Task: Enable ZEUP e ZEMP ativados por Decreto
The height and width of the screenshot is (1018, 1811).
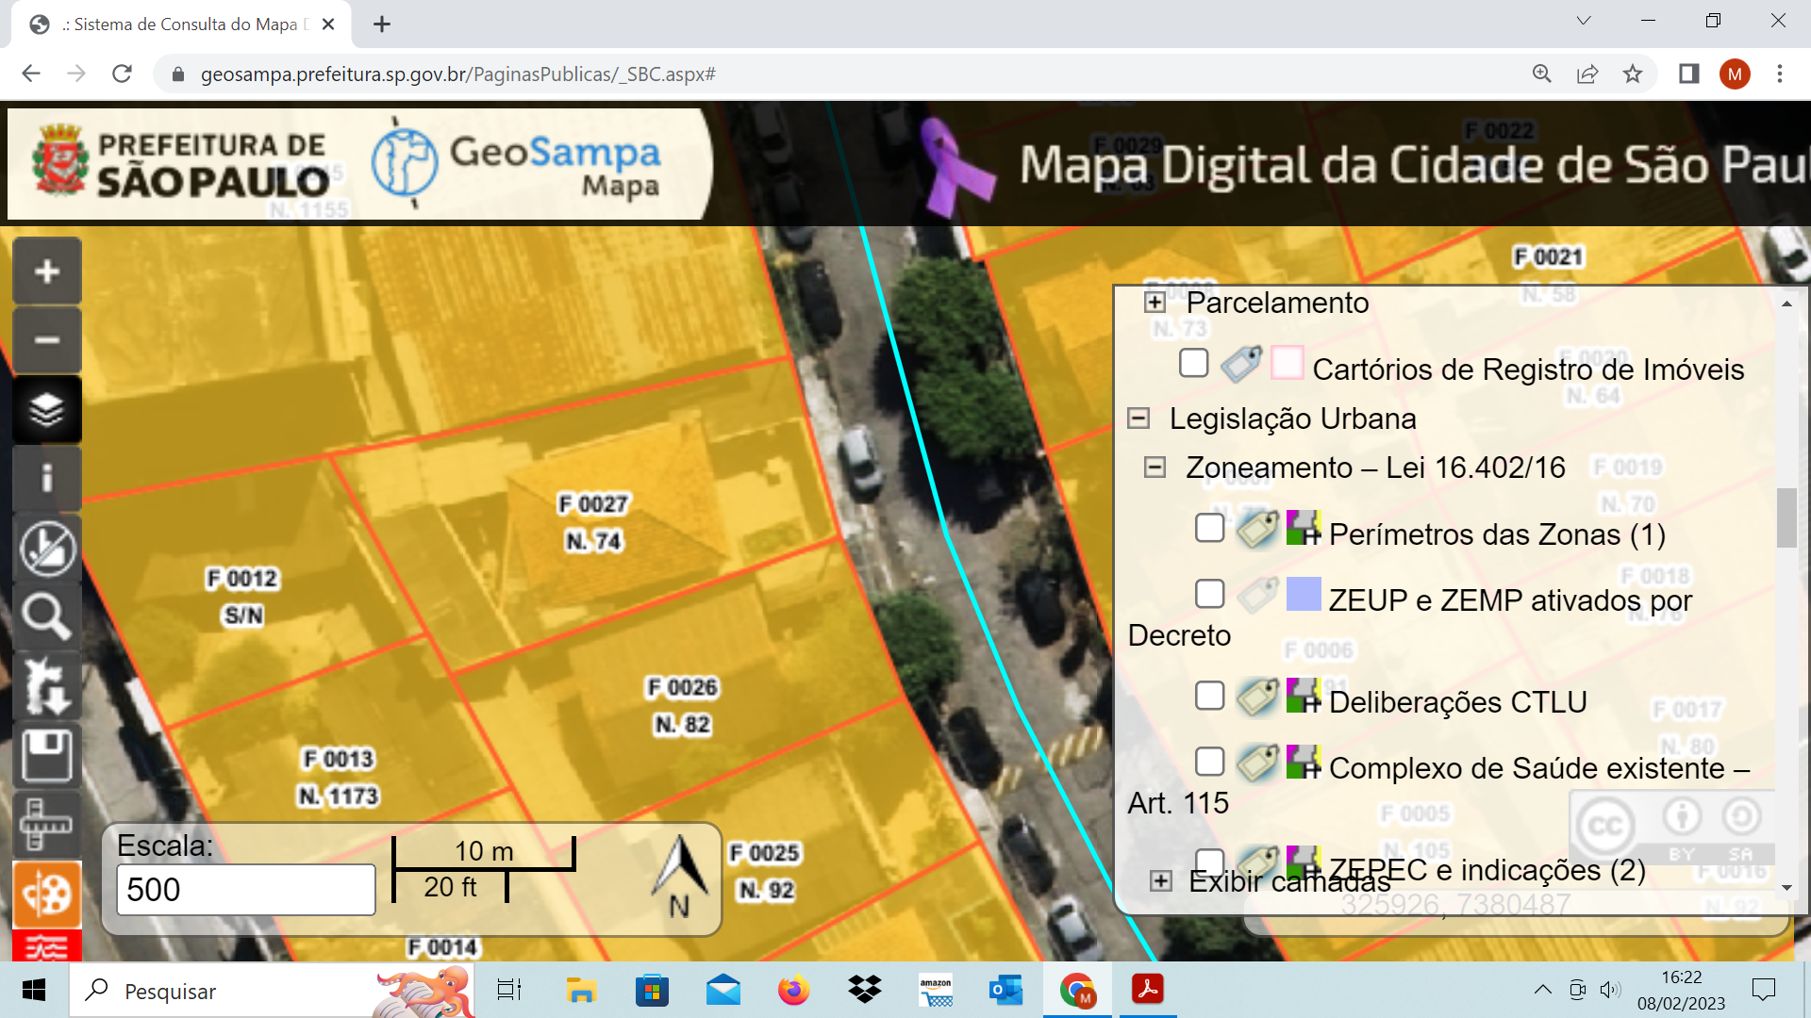Action: click(1209, 594)
